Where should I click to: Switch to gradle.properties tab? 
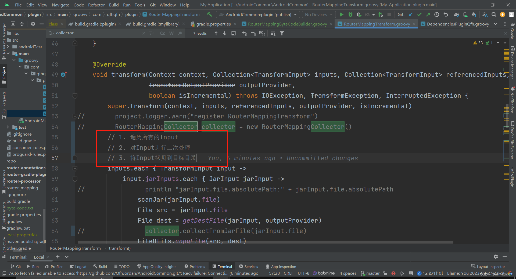213,24
